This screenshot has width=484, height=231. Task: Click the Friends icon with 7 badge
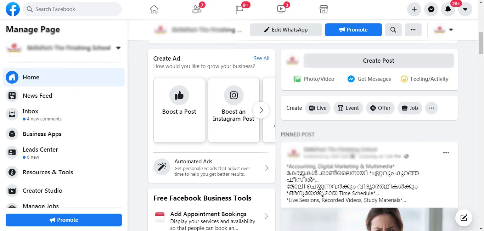pos(197,9)
